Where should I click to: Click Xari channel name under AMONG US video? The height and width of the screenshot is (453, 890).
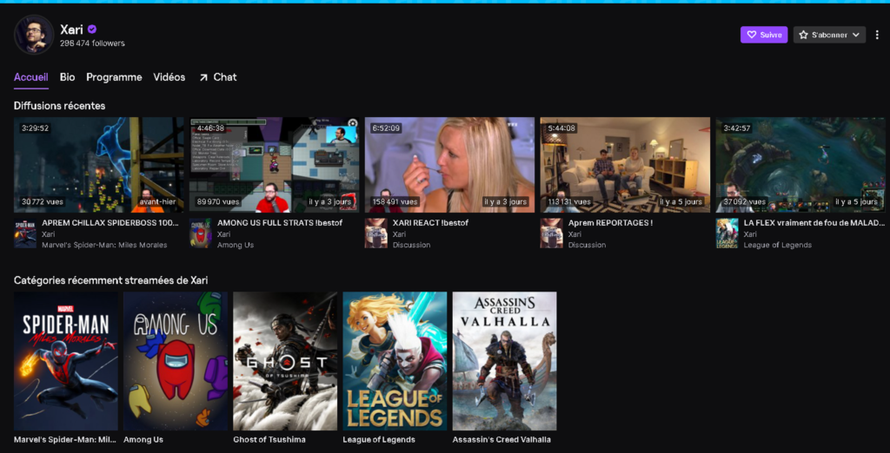(223, 234)
